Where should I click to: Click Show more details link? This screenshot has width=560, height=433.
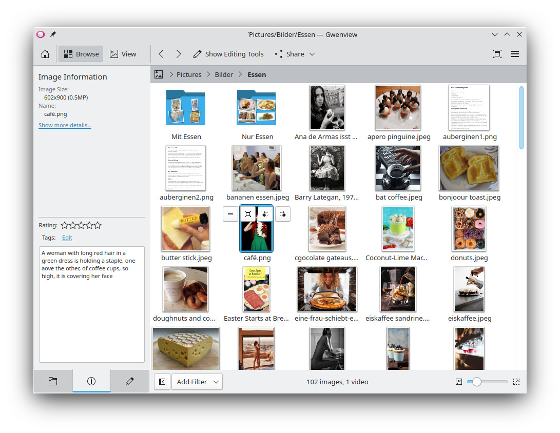(x=65, y=125)
